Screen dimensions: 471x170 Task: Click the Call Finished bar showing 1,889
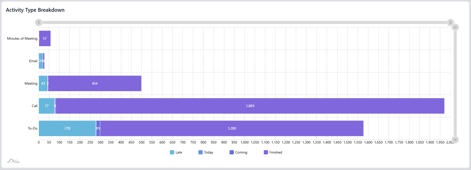coord(250,106)
